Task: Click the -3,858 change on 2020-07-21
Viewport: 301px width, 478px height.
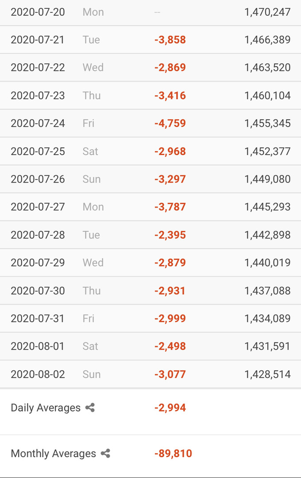Action: pos(170,40)
